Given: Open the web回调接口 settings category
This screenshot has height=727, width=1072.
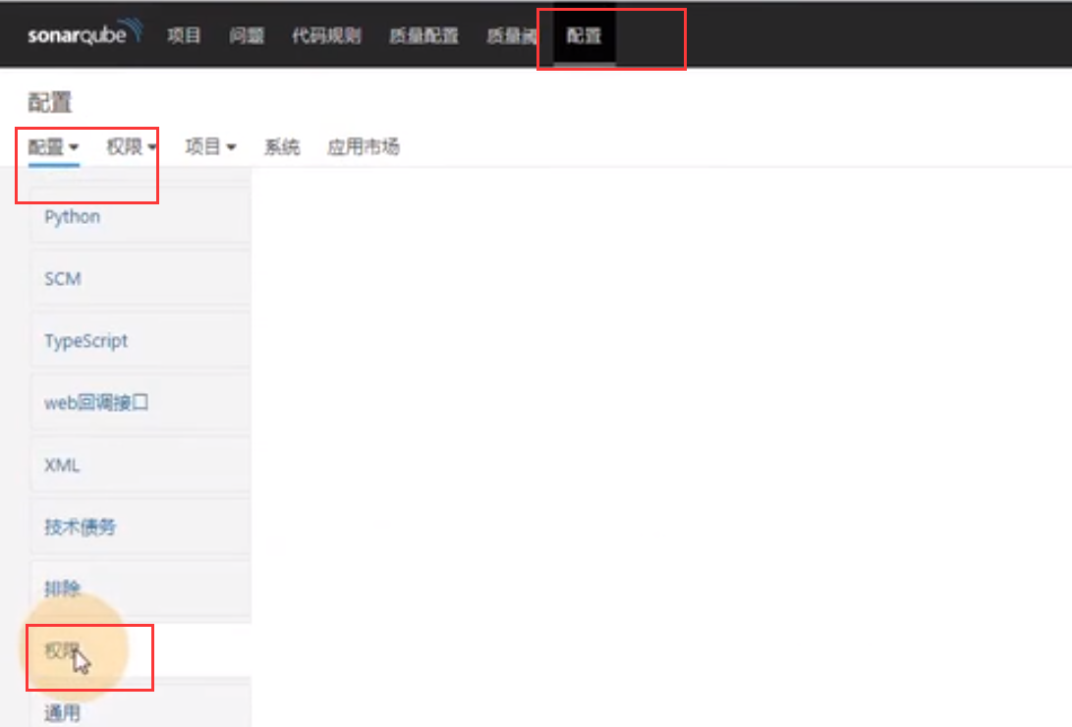Looking at the screenshot, I should coord(96,403).
